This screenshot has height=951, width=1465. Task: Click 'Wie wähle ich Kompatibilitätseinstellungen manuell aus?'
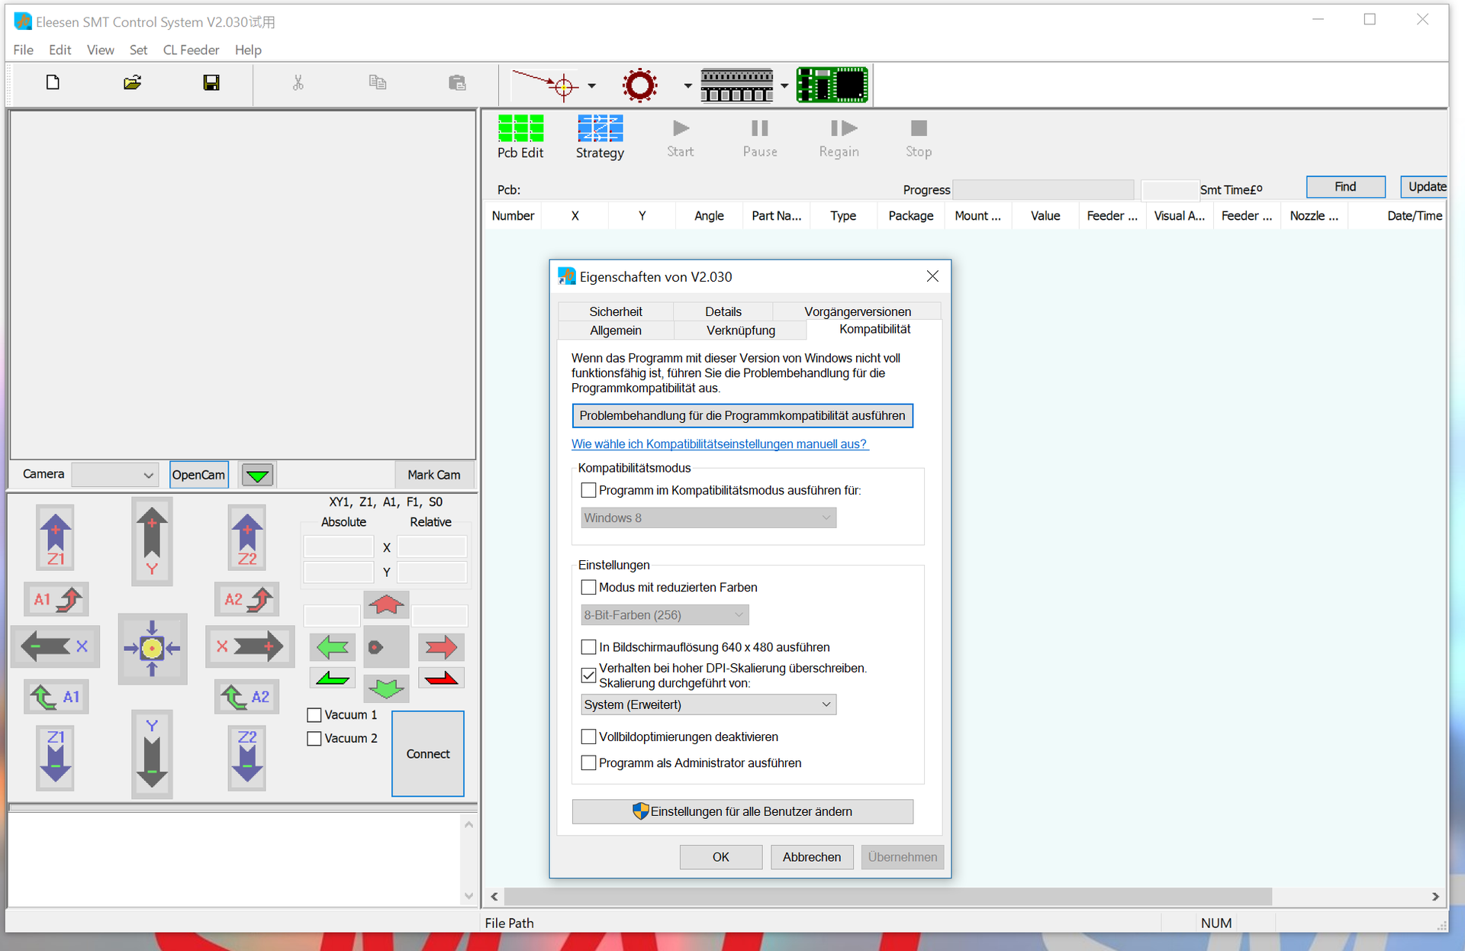click(x=720, y=443)
